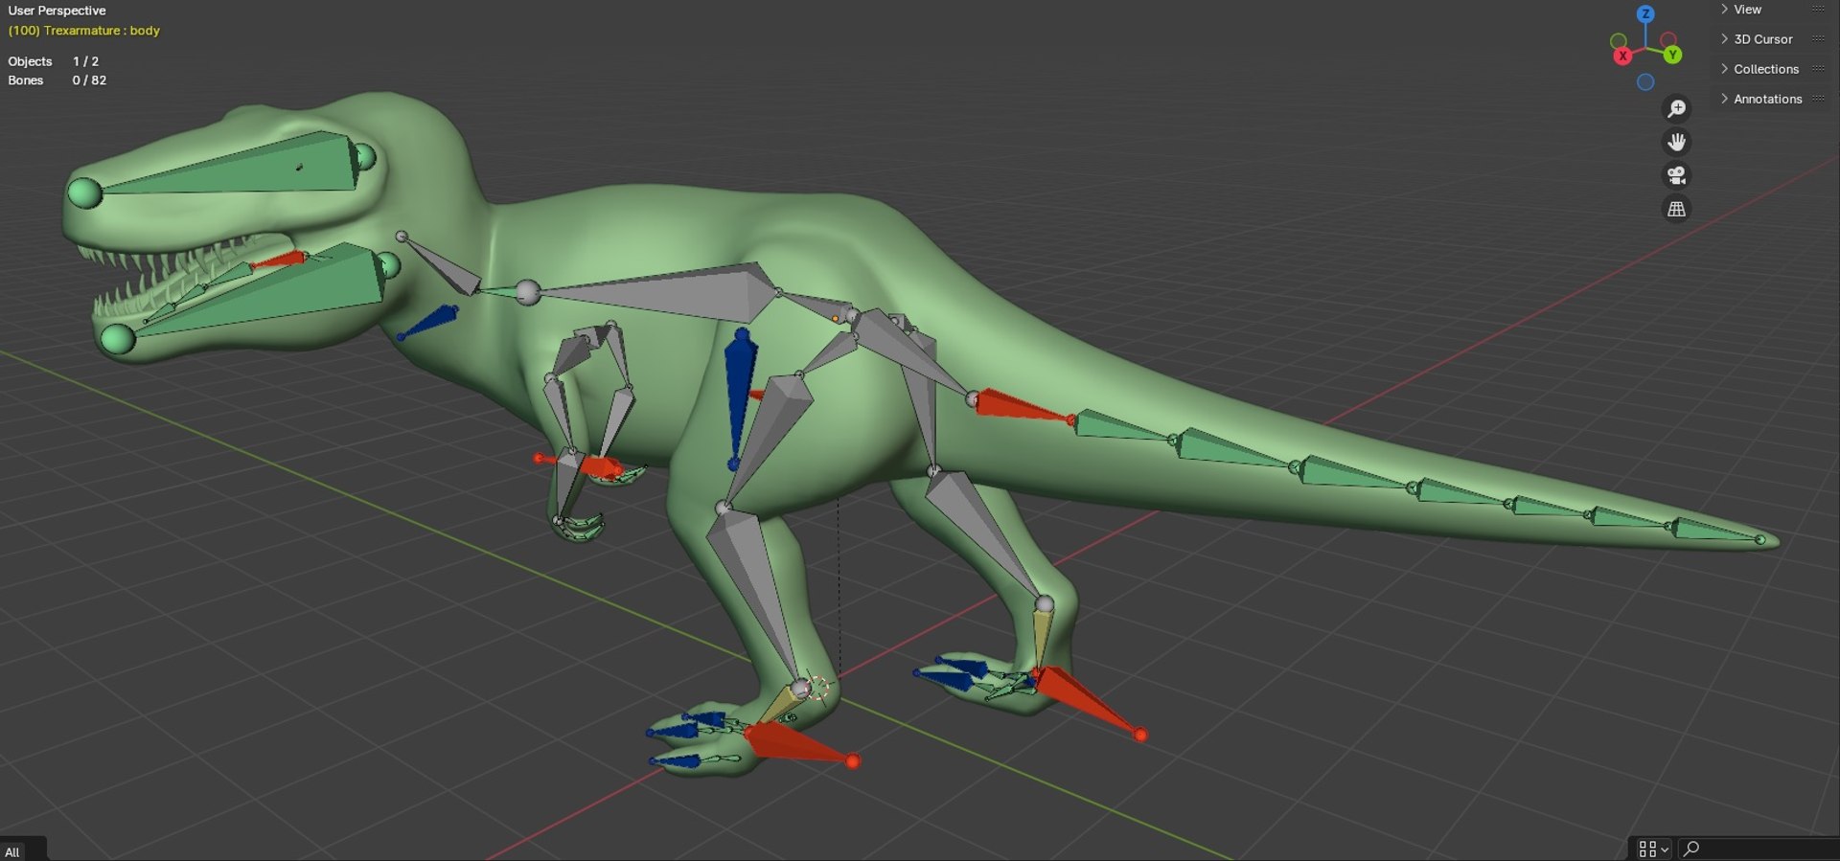
Task: Click the hollow blue negative Z gizmo circle
Action: (x=1645, y=82)
